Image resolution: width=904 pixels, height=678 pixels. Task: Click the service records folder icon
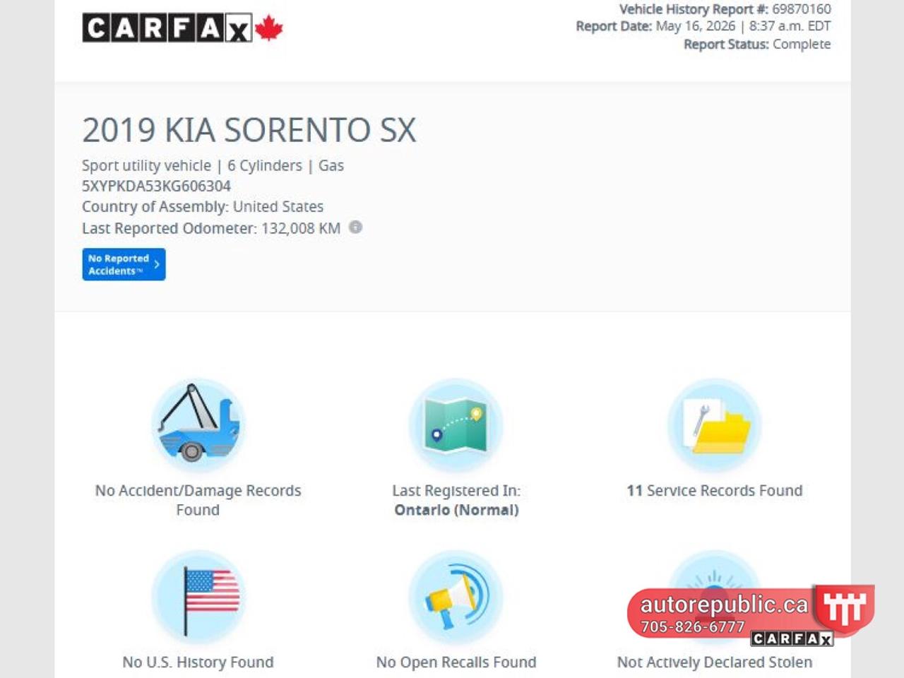tap(715, 425)
